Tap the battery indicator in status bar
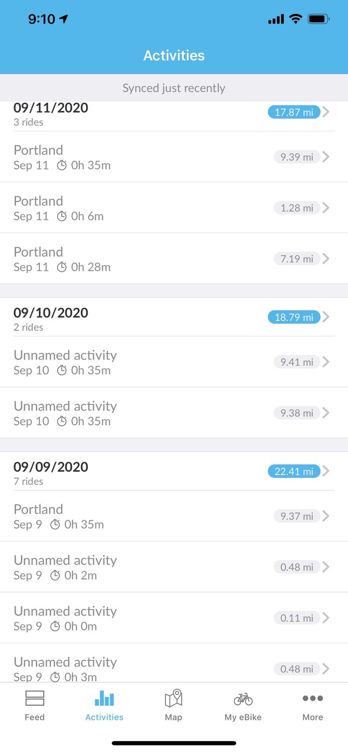Screen dimensions: 348x752 click(318, 20)
